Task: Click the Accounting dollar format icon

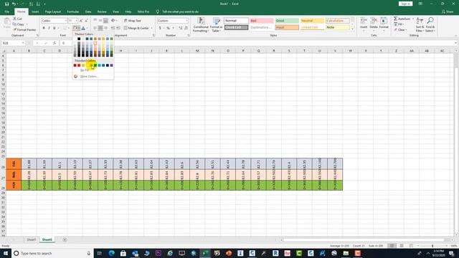Action: click(x=160, y=28)
